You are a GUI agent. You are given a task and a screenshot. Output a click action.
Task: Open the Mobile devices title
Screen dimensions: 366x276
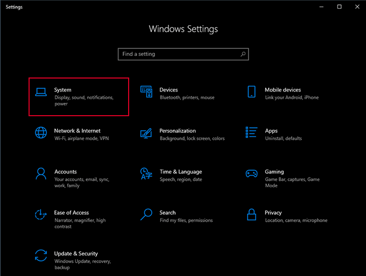click(283, 90)
